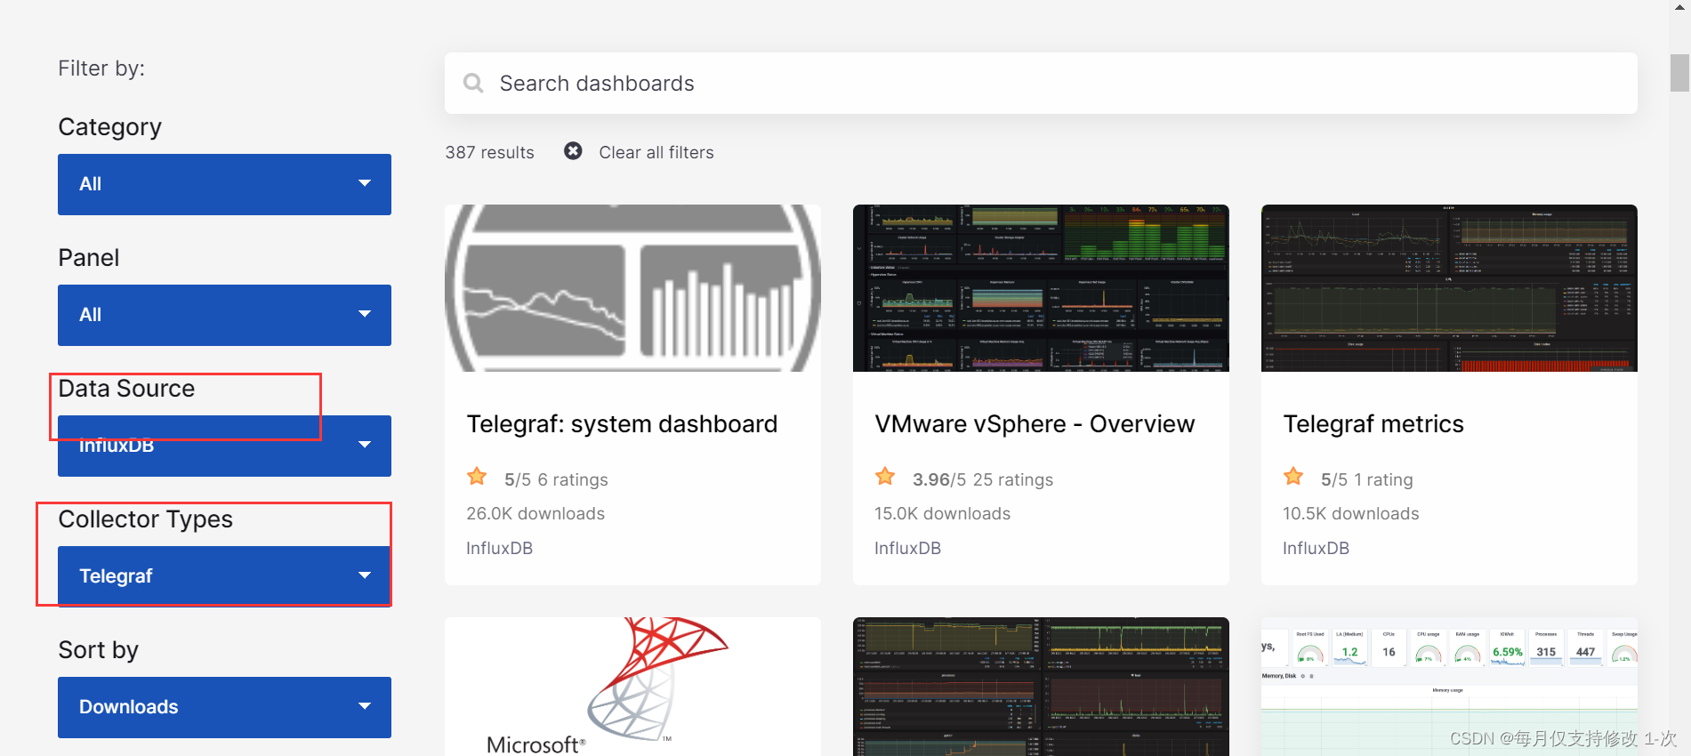
Task: Open the Data Source InfluxDB dropdown
Action: [224, 446]
